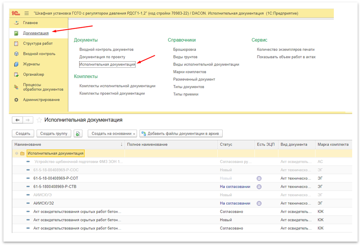Click ЭЦП signature icon in АИИСКУЭ2 row

(x=259, y=203)
